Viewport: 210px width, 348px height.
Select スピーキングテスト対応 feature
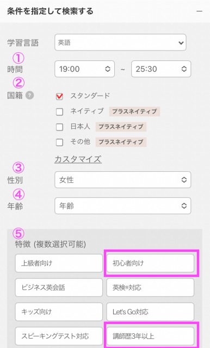pyautogui.click(x=59, y=336)
